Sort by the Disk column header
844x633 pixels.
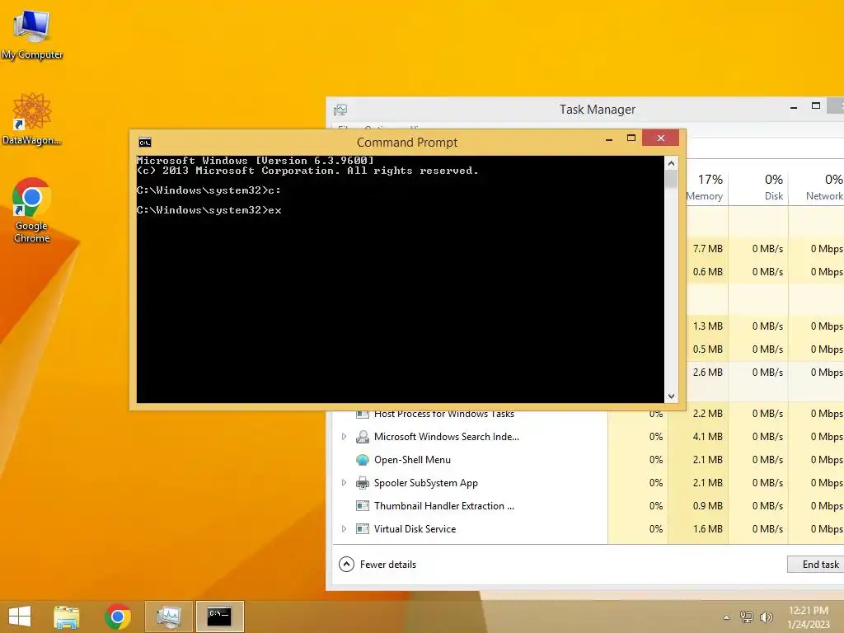pyautogui.click(x=758, y=187)
